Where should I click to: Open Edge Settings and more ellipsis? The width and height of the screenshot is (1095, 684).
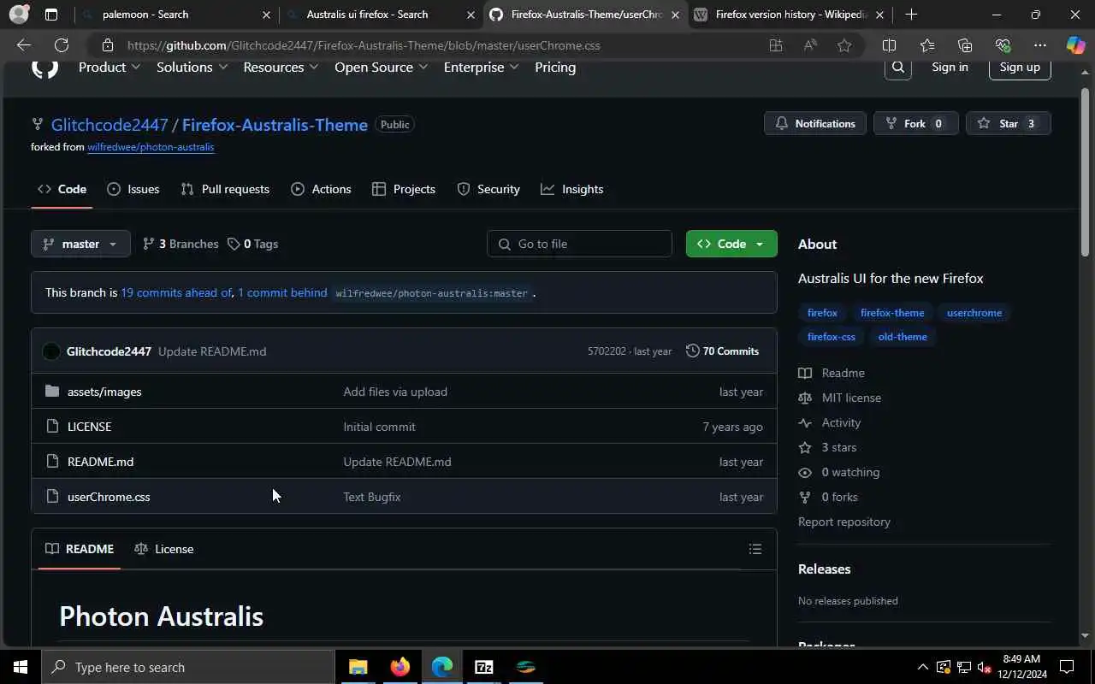click(1040, 45)
